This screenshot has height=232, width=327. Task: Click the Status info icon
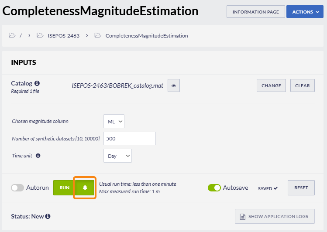[48, 216]
